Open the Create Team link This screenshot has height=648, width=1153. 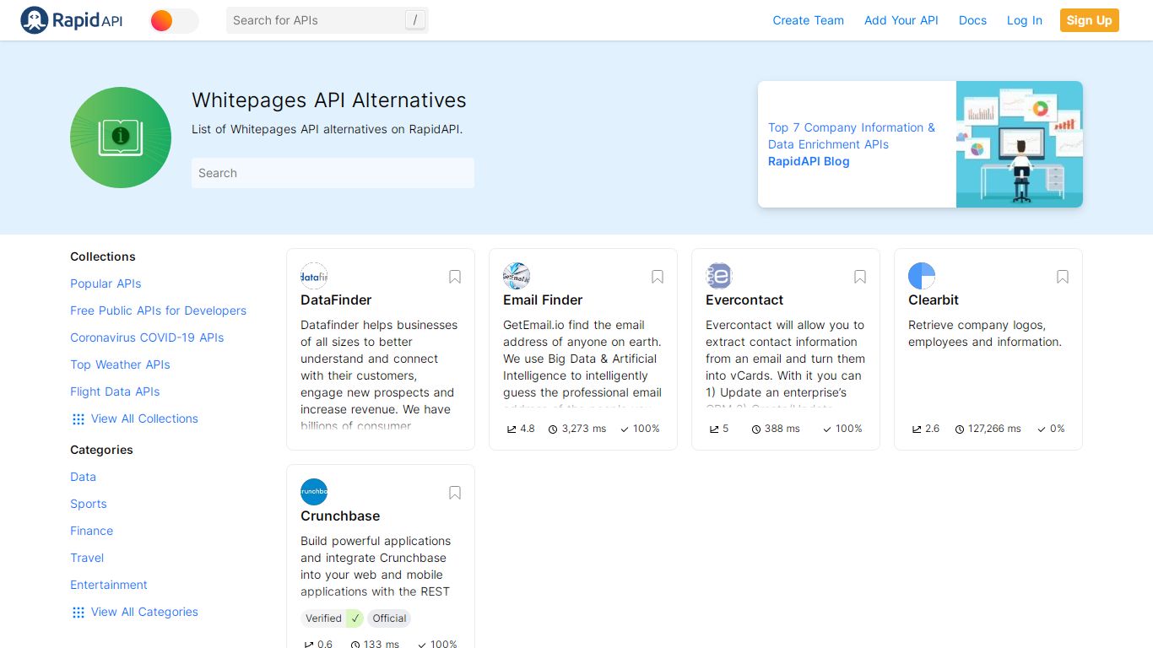coord(808,20)
